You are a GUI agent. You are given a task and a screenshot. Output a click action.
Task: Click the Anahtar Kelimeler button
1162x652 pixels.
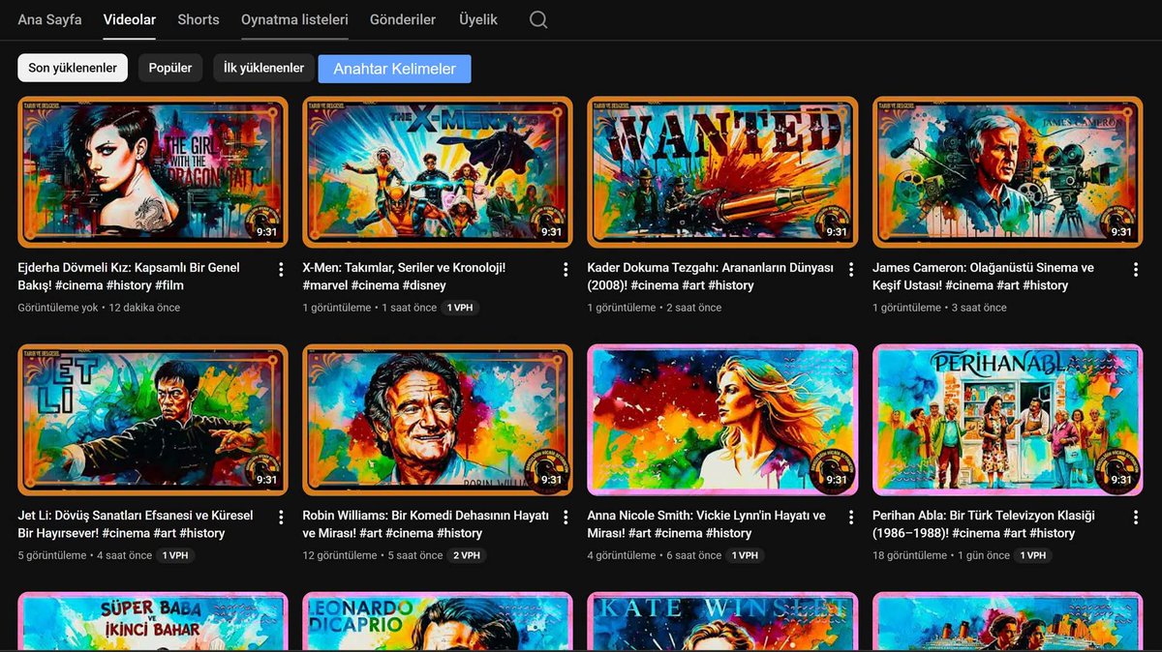coord(394,69)
